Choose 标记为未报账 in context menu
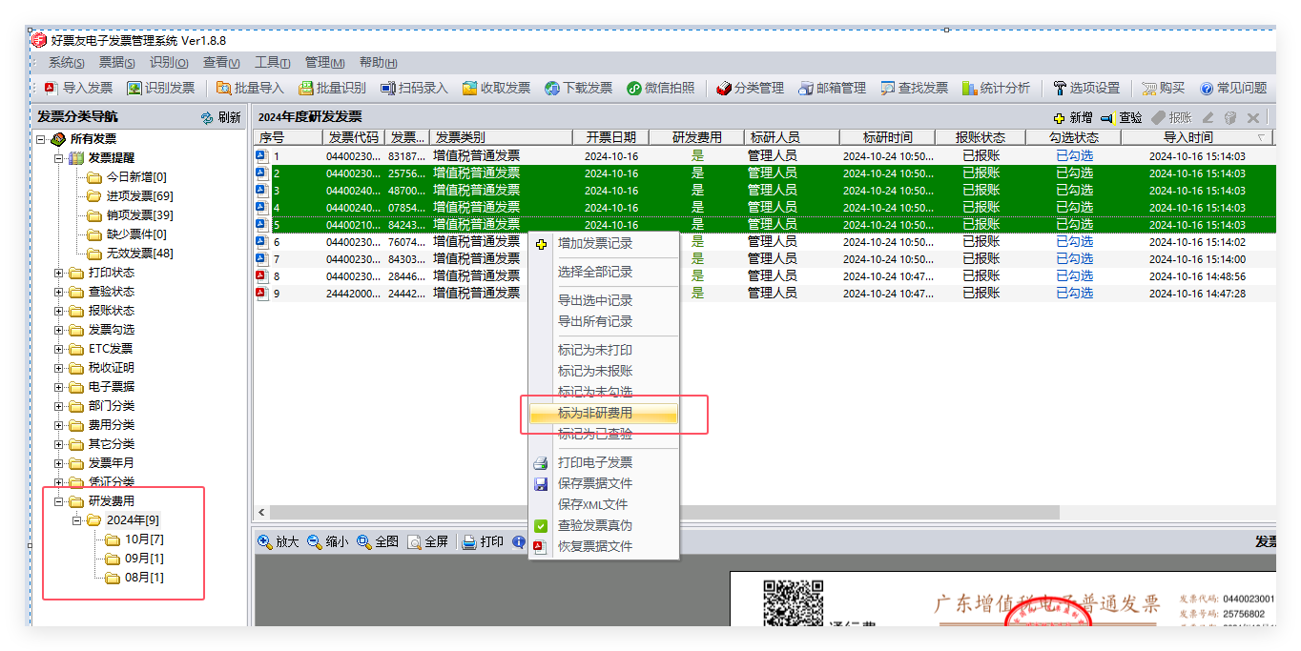Viewport: 1301px width, 651px height. tap(604, 371)
